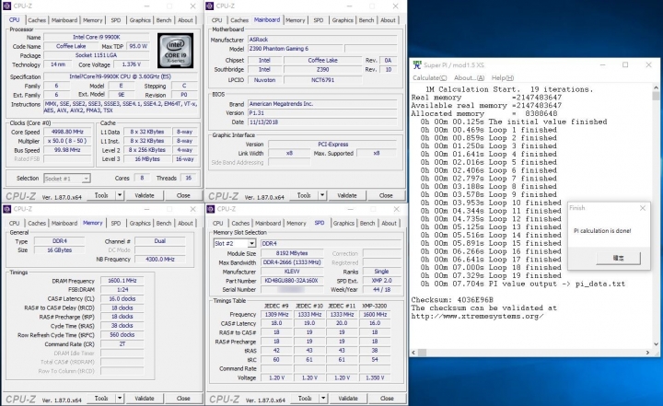The width and height of the screenshot is (663, 406).
Task: Click the Close button in the CPU tab window
Action: [x=183, y=195]
